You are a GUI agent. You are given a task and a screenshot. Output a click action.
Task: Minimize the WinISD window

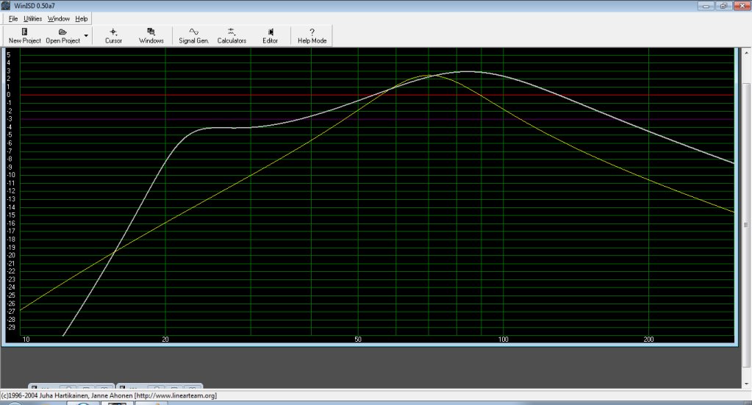pyautogui.click(x=706, y=6)
